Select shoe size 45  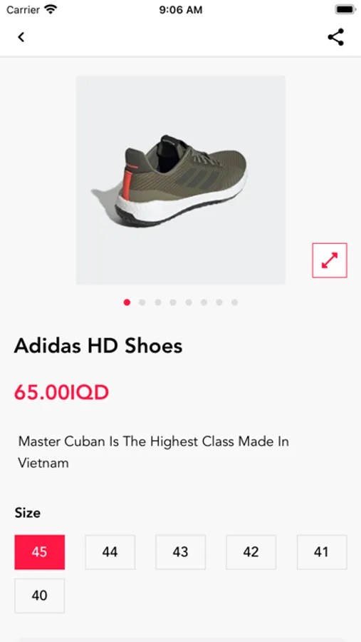(x=40, y=552)
